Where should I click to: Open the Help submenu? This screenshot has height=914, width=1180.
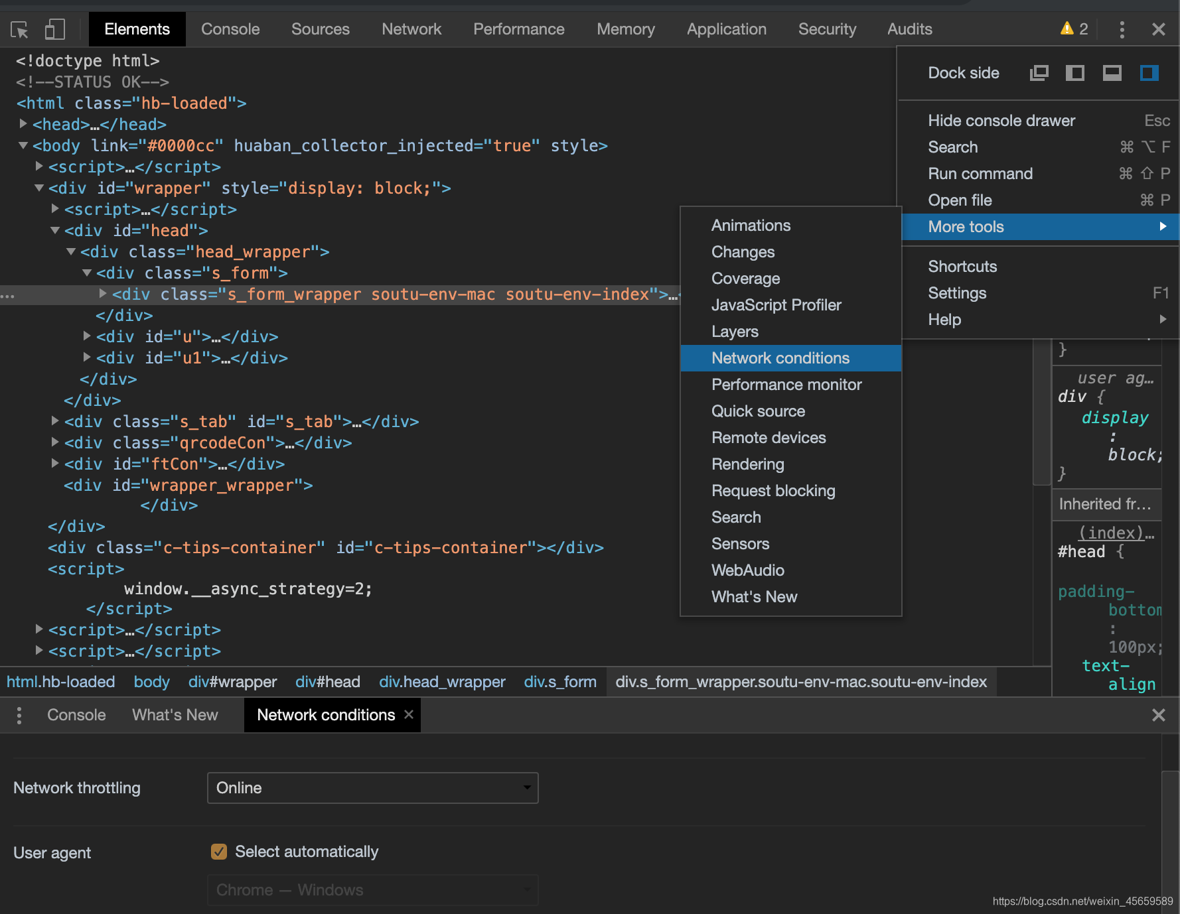point(1040,320)
